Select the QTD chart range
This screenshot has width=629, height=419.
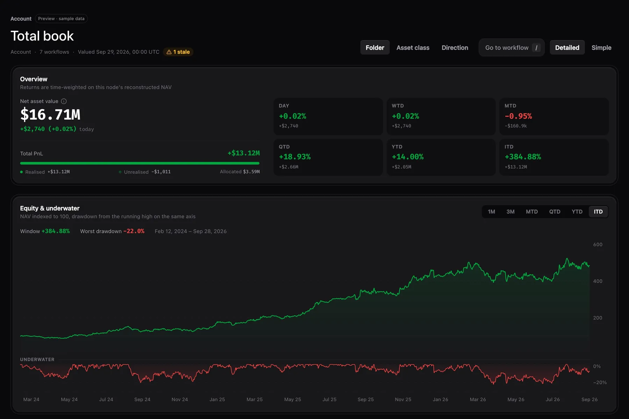[x=555, y=212]
